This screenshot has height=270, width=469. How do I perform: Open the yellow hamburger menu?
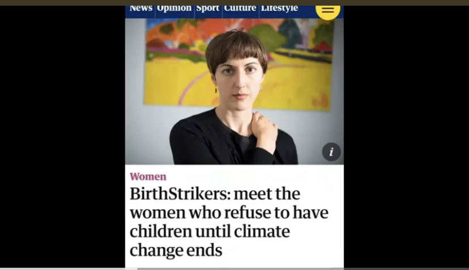point(327,11)
